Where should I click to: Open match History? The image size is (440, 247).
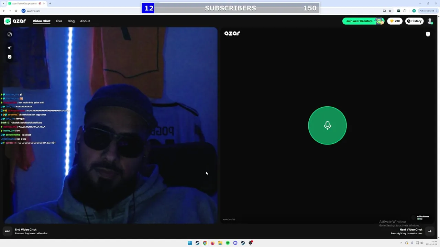tap(414, 21)
